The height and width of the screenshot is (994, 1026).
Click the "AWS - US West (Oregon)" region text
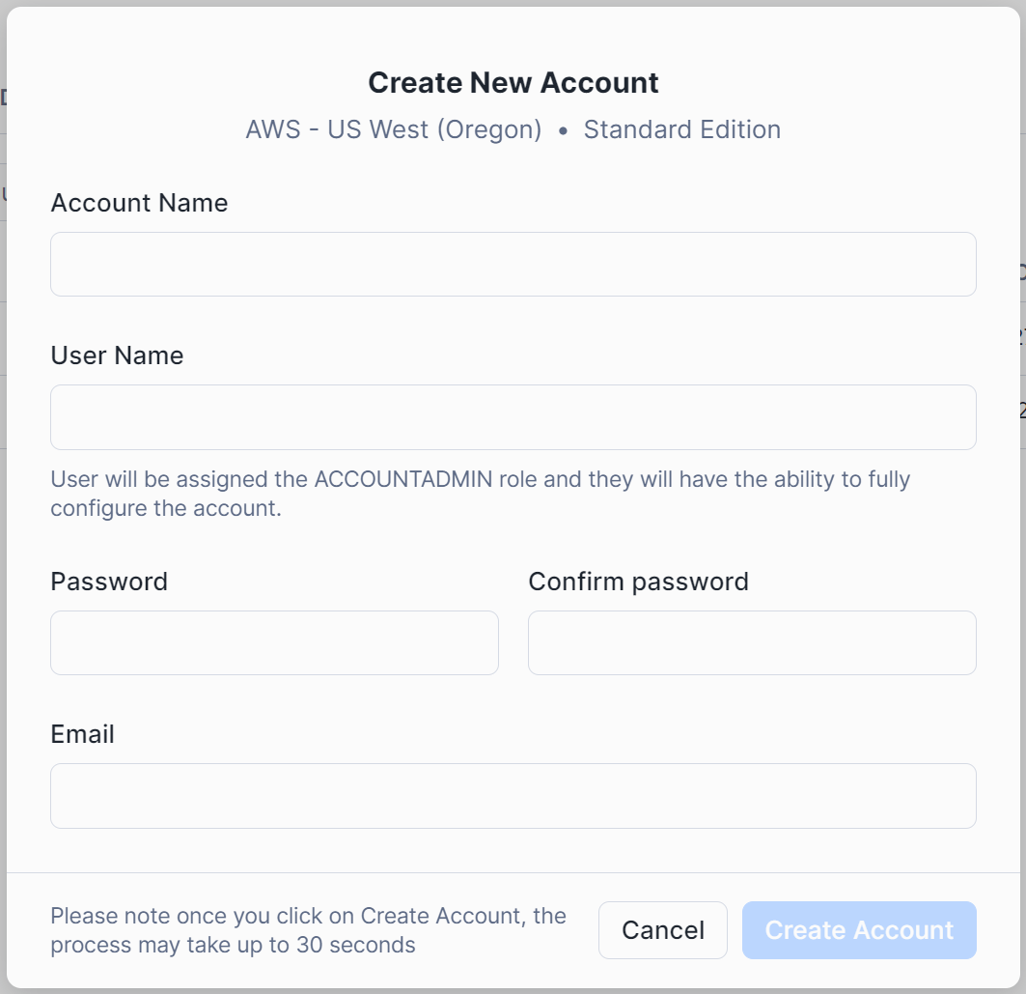pyautogui.click(x=394, y=129)
